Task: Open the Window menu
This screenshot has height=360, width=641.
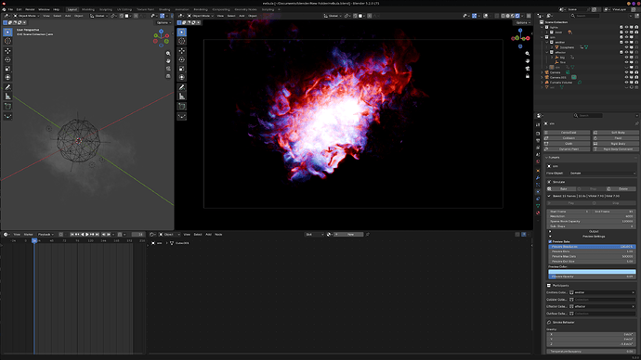Action: (x=44, y=9)
